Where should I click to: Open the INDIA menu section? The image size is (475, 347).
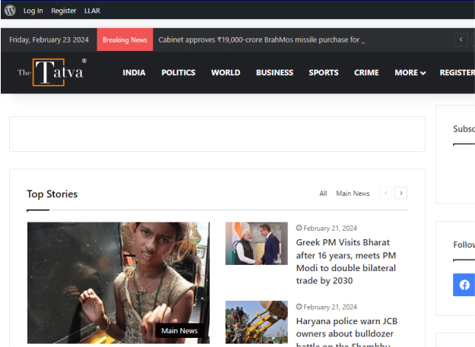click(134, 73)
